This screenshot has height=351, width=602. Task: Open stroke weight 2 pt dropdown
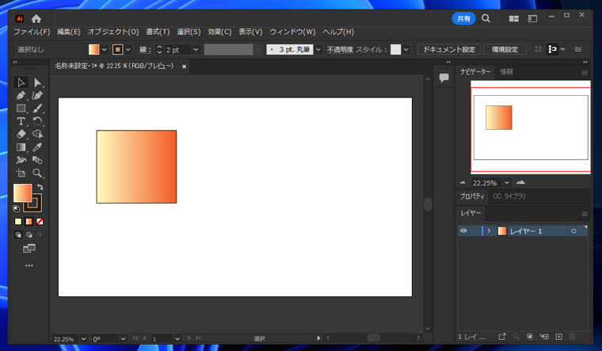pos(196,50)
